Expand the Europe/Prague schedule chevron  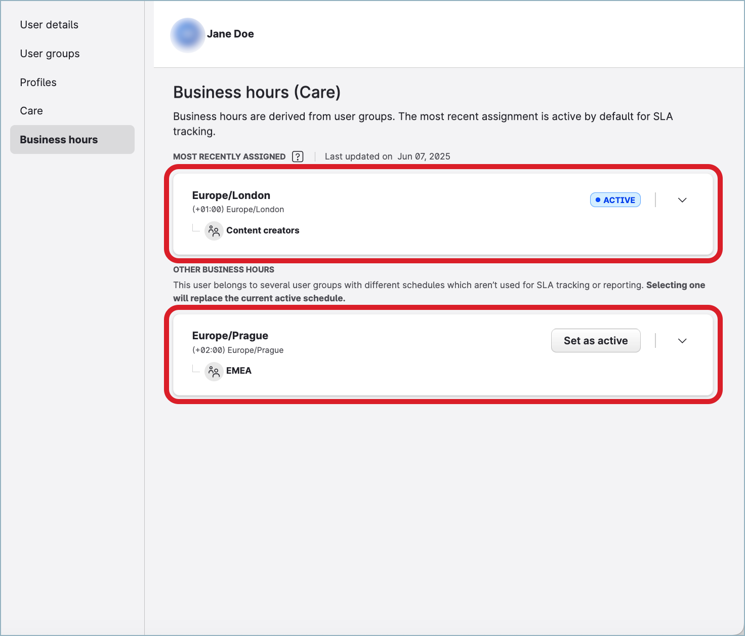pyautogui.click(x=682, y=341)
